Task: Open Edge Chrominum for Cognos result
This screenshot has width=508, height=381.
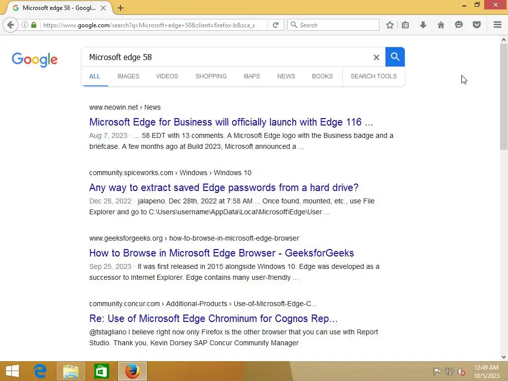Action: [213, 318]
